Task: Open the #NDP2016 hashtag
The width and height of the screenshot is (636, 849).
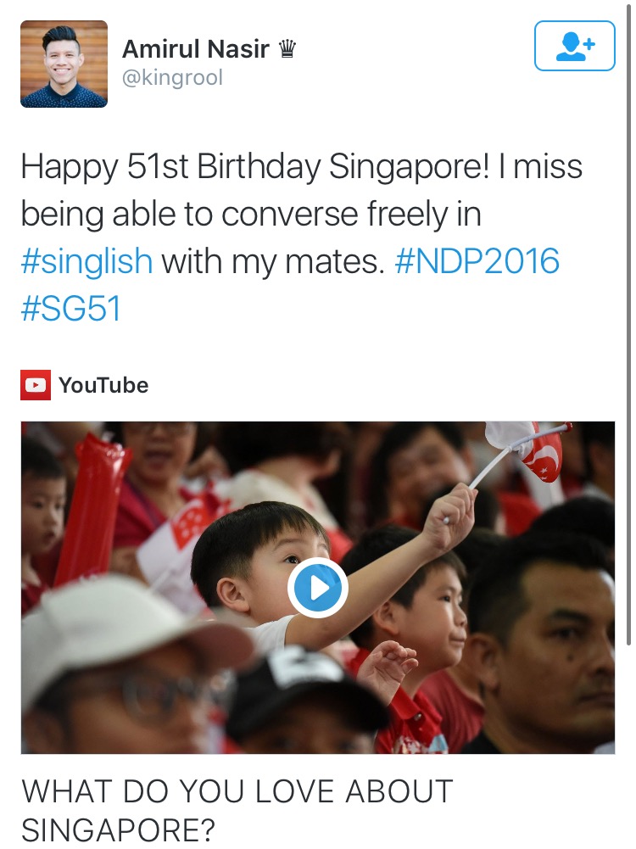Action: [477, 261]
